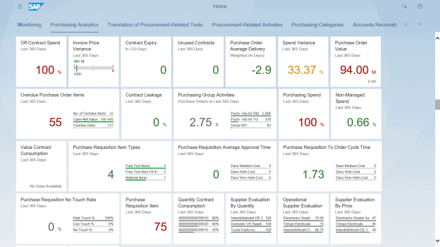Switch to the Monitoring tab
The width and height of the screenshot is (440, 247).
coord(29,24)
